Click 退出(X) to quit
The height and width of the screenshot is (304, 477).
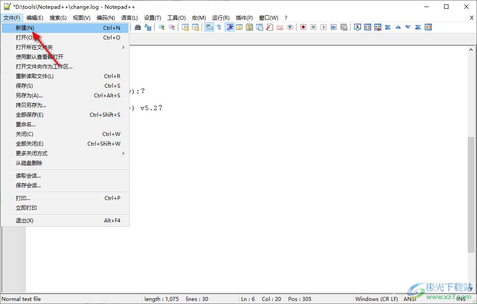[x=65, y=221]
